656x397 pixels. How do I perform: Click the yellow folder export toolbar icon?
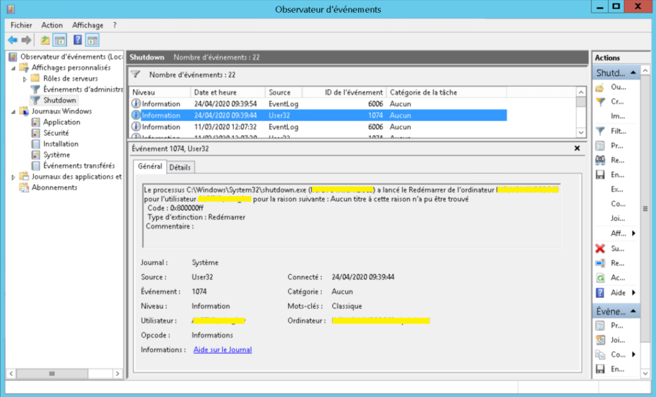click(43, 40)
